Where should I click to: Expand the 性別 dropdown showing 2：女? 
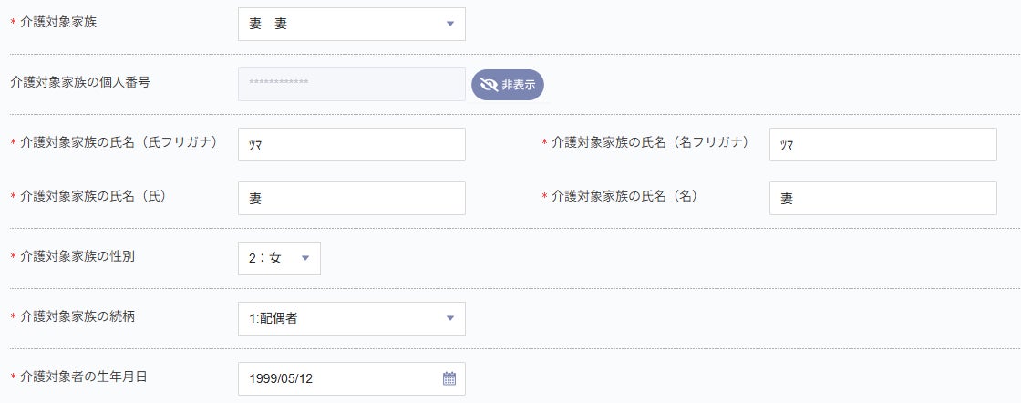pyautogui.click(x=279, y=258)
